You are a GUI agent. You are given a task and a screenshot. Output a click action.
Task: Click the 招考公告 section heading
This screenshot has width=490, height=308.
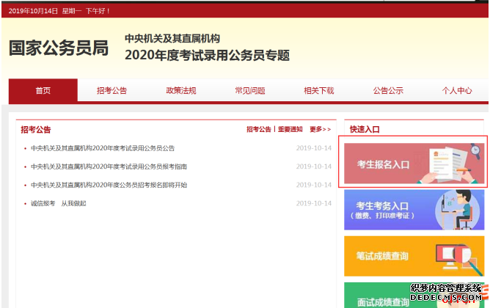click(36, 130)
